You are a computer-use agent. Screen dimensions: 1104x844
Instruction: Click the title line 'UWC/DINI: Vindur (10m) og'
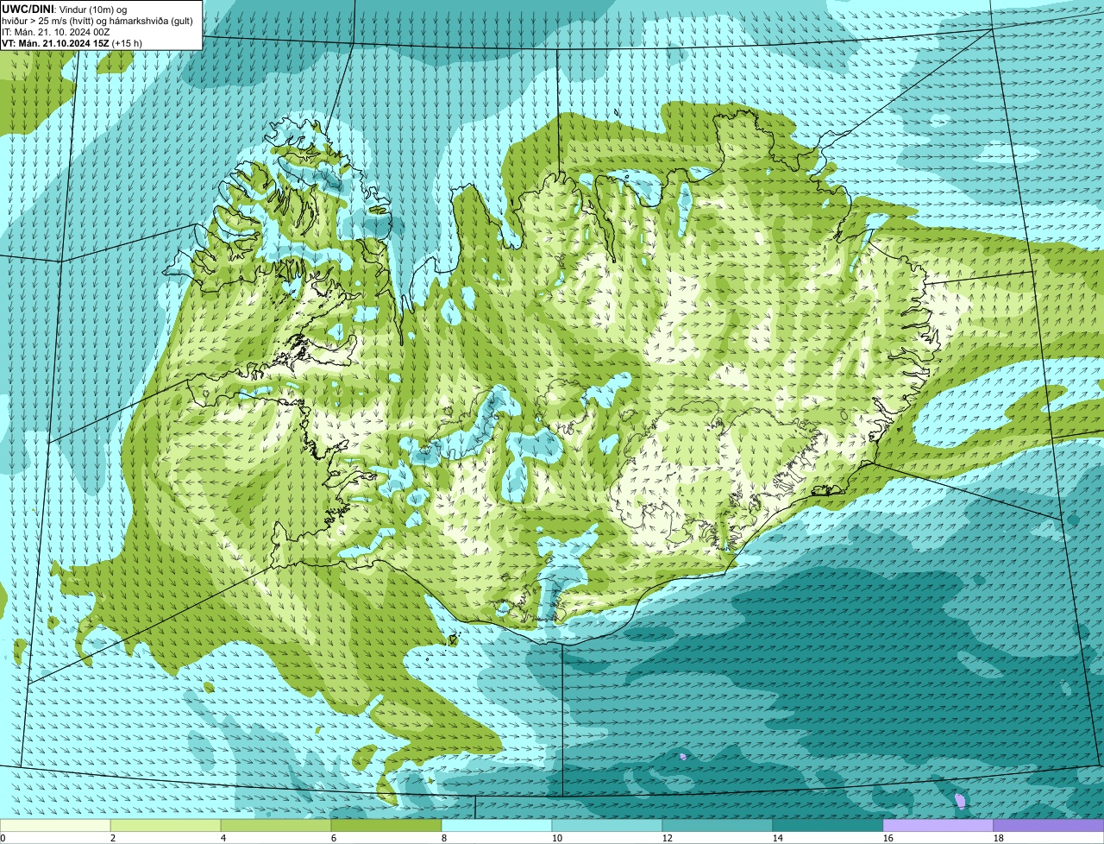[x=65, y=9]
